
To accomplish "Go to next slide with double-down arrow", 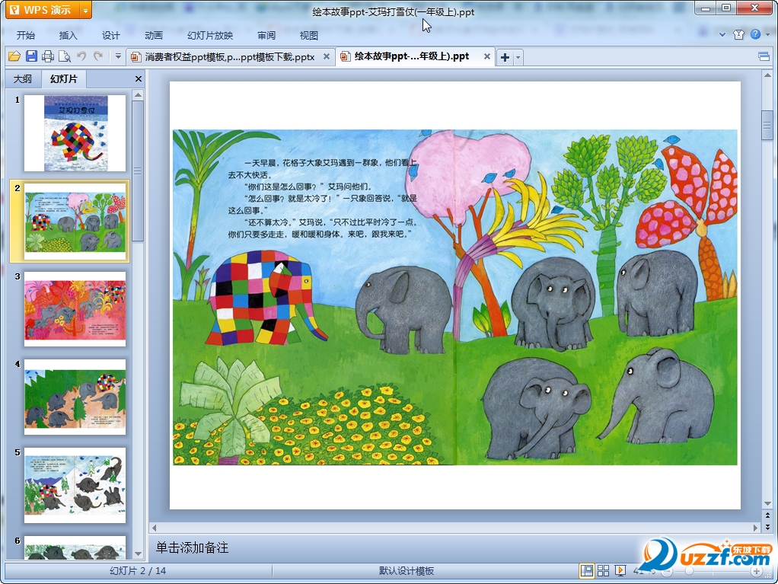I will (767, 527).
